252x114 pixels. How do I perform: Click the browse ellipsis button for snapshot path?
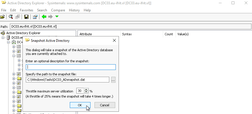(x=113, y=80)
